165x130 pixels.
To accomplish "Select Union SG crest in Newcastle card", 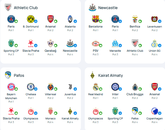I will tap(154, 43).
